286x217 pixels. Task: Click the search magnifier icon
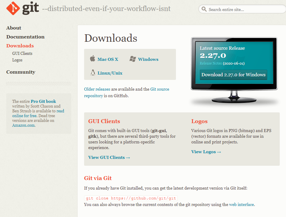(x=204, y=9)
